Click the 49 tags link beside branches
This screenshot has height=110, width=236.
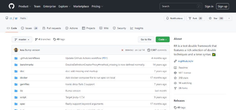[59, 39]
